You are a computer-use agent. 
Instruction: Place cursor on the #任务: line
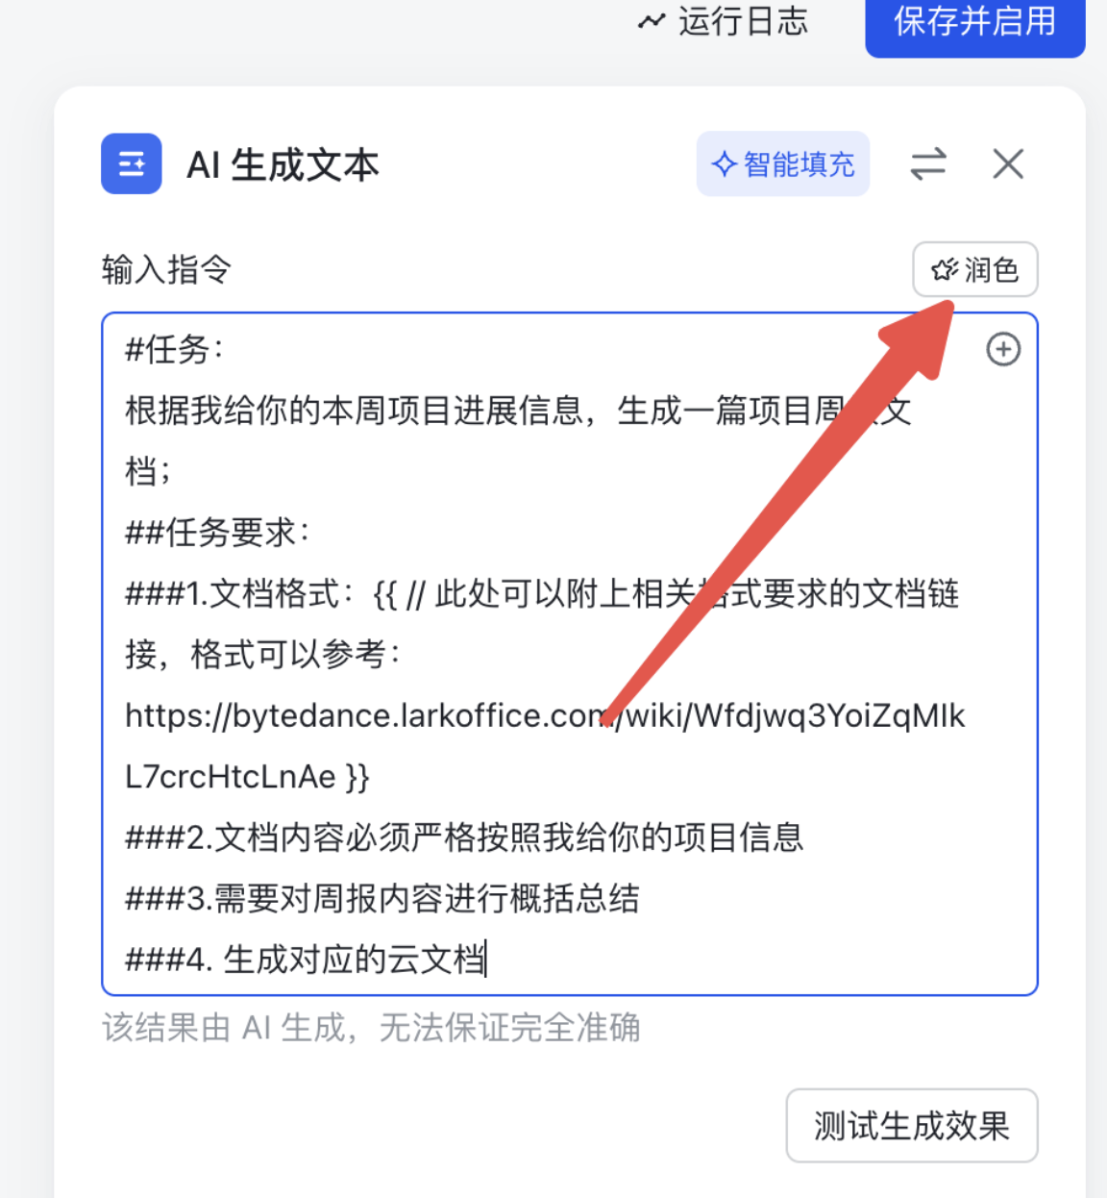(x=175, y=349)
